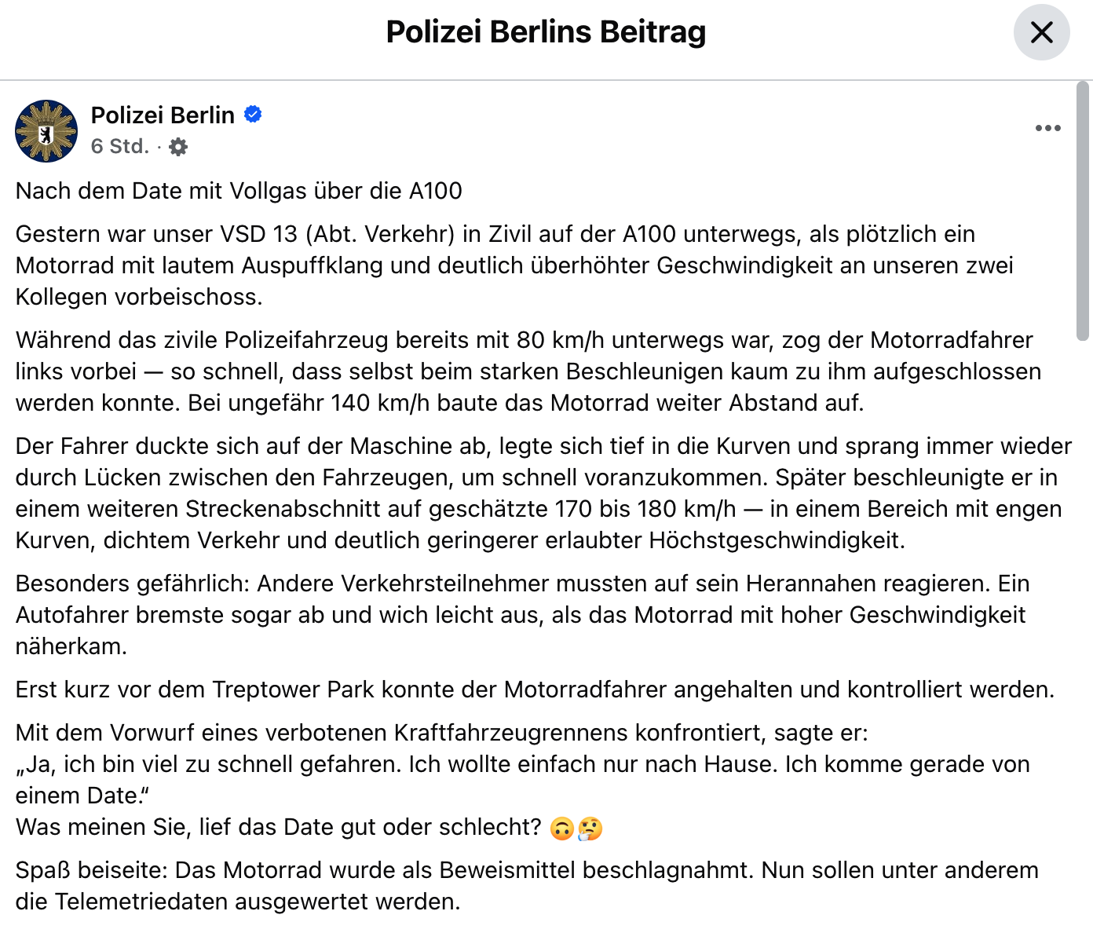The height and width of the screenshot is (933, 1093).
Task: Open the Polizei Berlin page name link
Action: (163, 115)
